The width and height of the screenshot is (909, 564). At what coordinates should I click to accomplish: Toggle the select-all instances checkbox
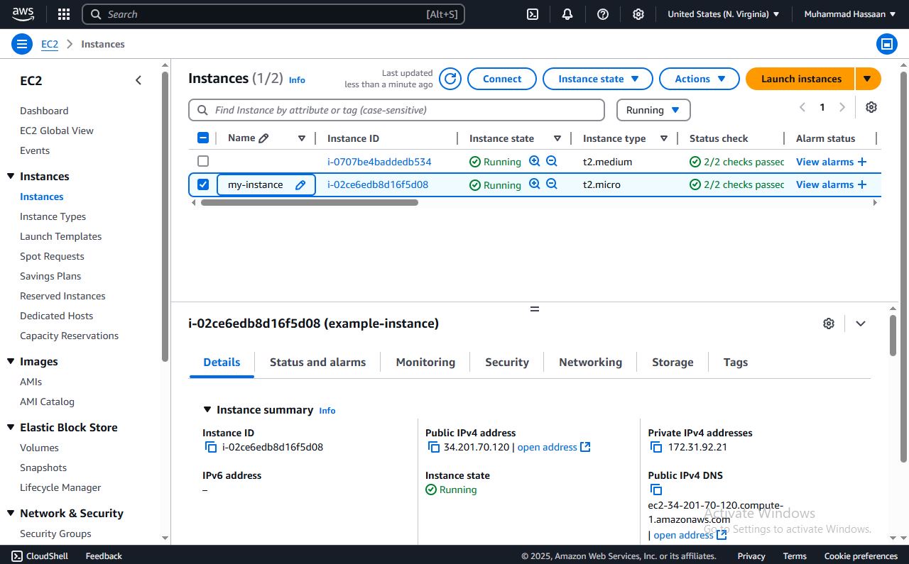point(203,138)
